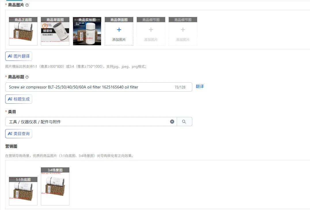Select the 商品实拍图 thumbnail
The height and width of the screenshot is (210, 310).
pos(87,31)
